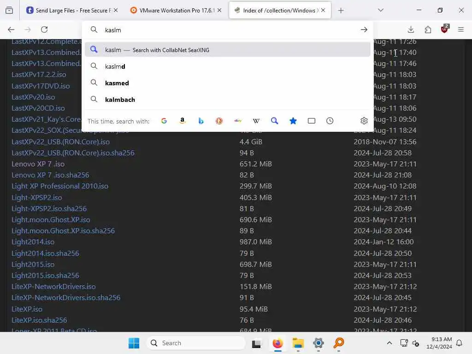Viewport: 472px width, 354px height.
Task: Open the Windows Start menu
Action: coord(134,343)
